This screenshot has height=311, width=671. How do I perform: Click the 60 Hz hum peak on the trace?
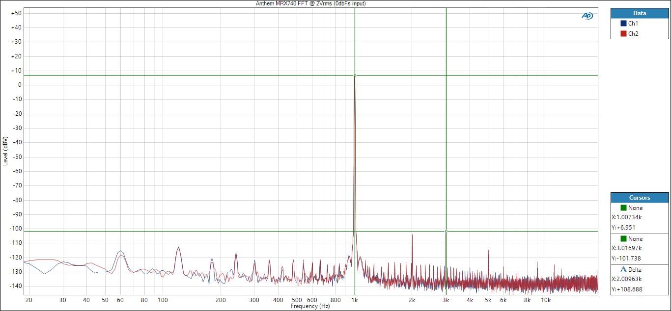point(120,251)
